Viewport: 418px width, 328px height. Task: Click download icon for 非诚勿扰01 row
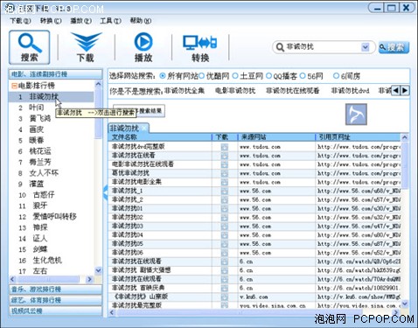225,209
